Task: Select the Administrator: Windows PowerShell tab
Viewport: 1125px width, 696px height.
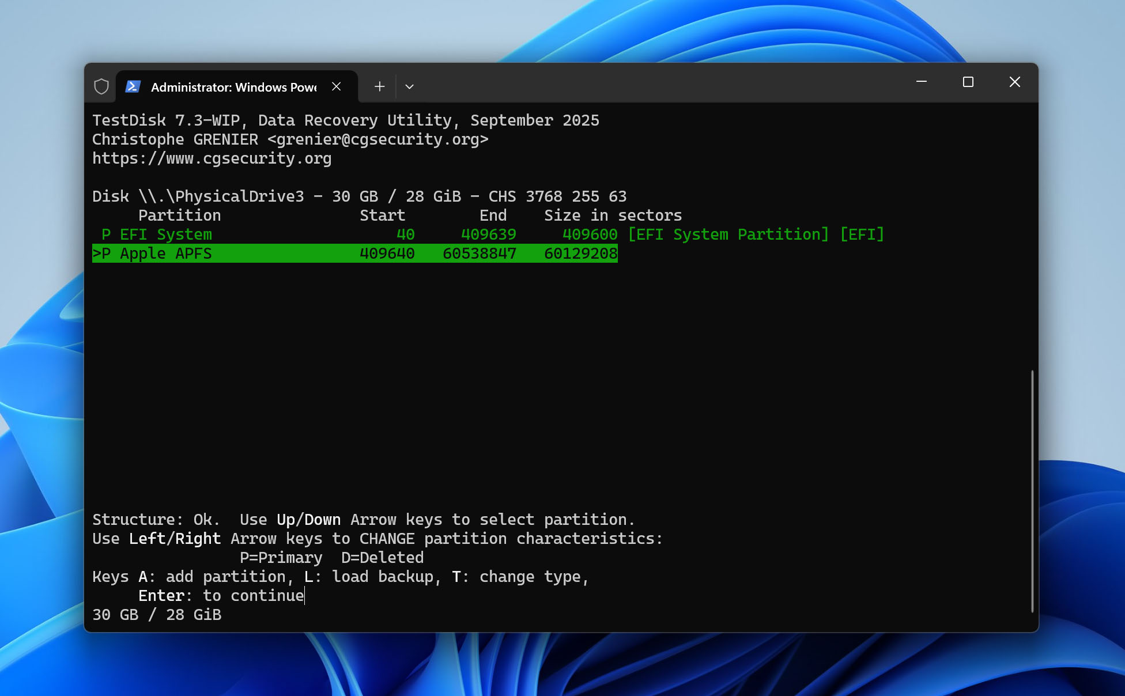Action: [x=237, y=86]
